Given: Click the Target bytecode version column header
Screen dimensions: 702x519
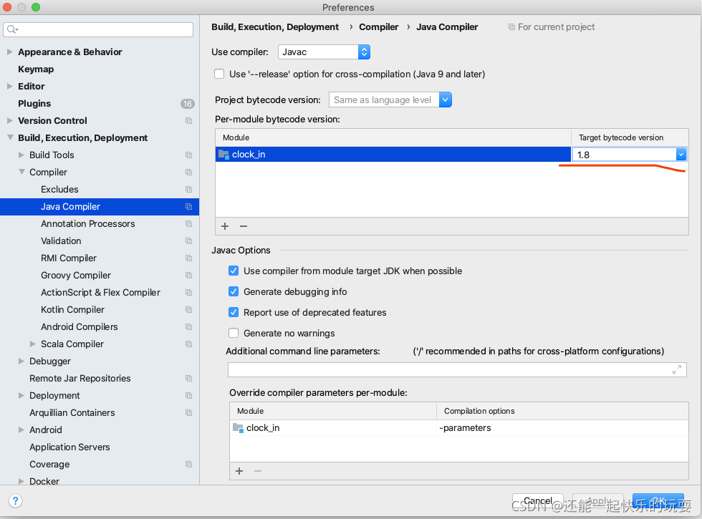Looking at the screenshot, I should pos(630,137).
